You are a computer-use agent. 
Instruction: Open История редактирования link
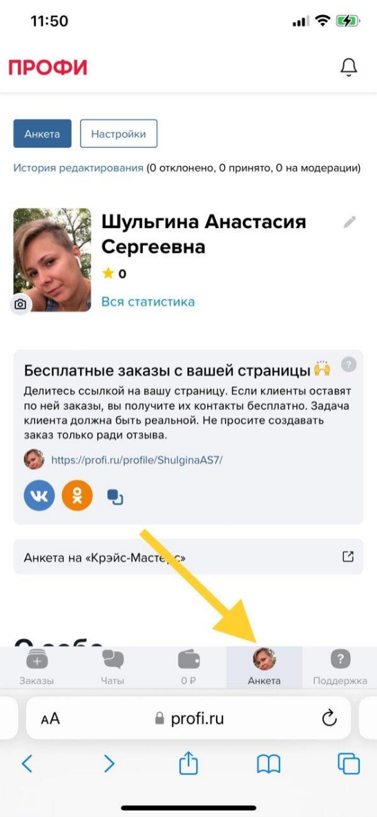pyautogui.click(x=78, y=168)
